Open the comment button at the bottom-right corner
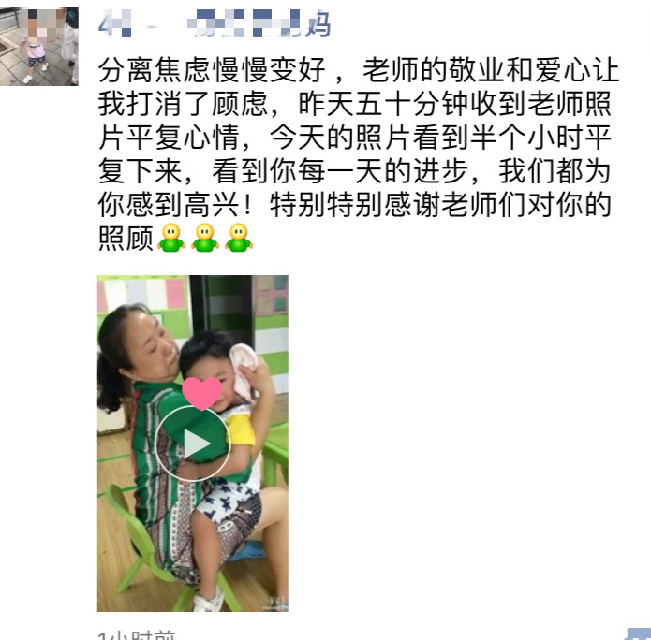This screenshot has height=640, width=651. (x=637, y=634)
